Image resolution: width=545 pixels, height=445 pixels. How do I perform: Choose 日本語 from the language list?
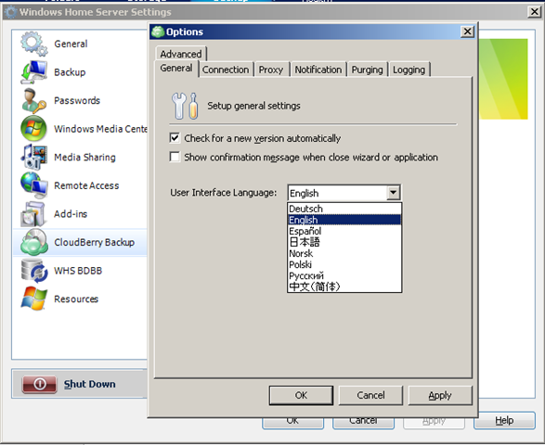(344, 242)
